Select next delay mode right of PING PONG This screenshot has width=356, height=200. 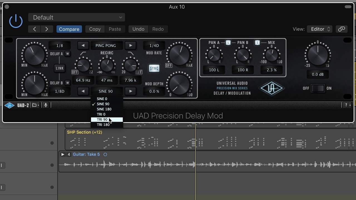click(x=130, y=46)
